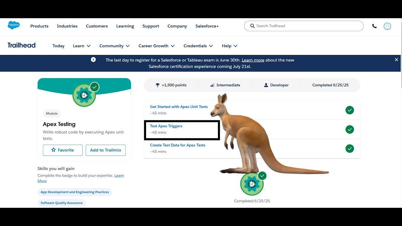Select the Support menu item
This screenshot has height=226, width=402.
point(151,26)
